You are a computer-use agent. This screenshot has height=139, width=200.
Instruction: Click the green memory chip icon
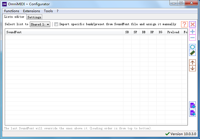(193, 53)
